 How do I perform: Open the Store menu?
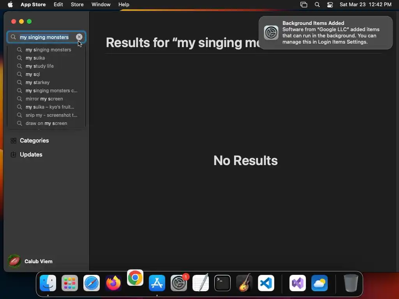coord(77,4)
